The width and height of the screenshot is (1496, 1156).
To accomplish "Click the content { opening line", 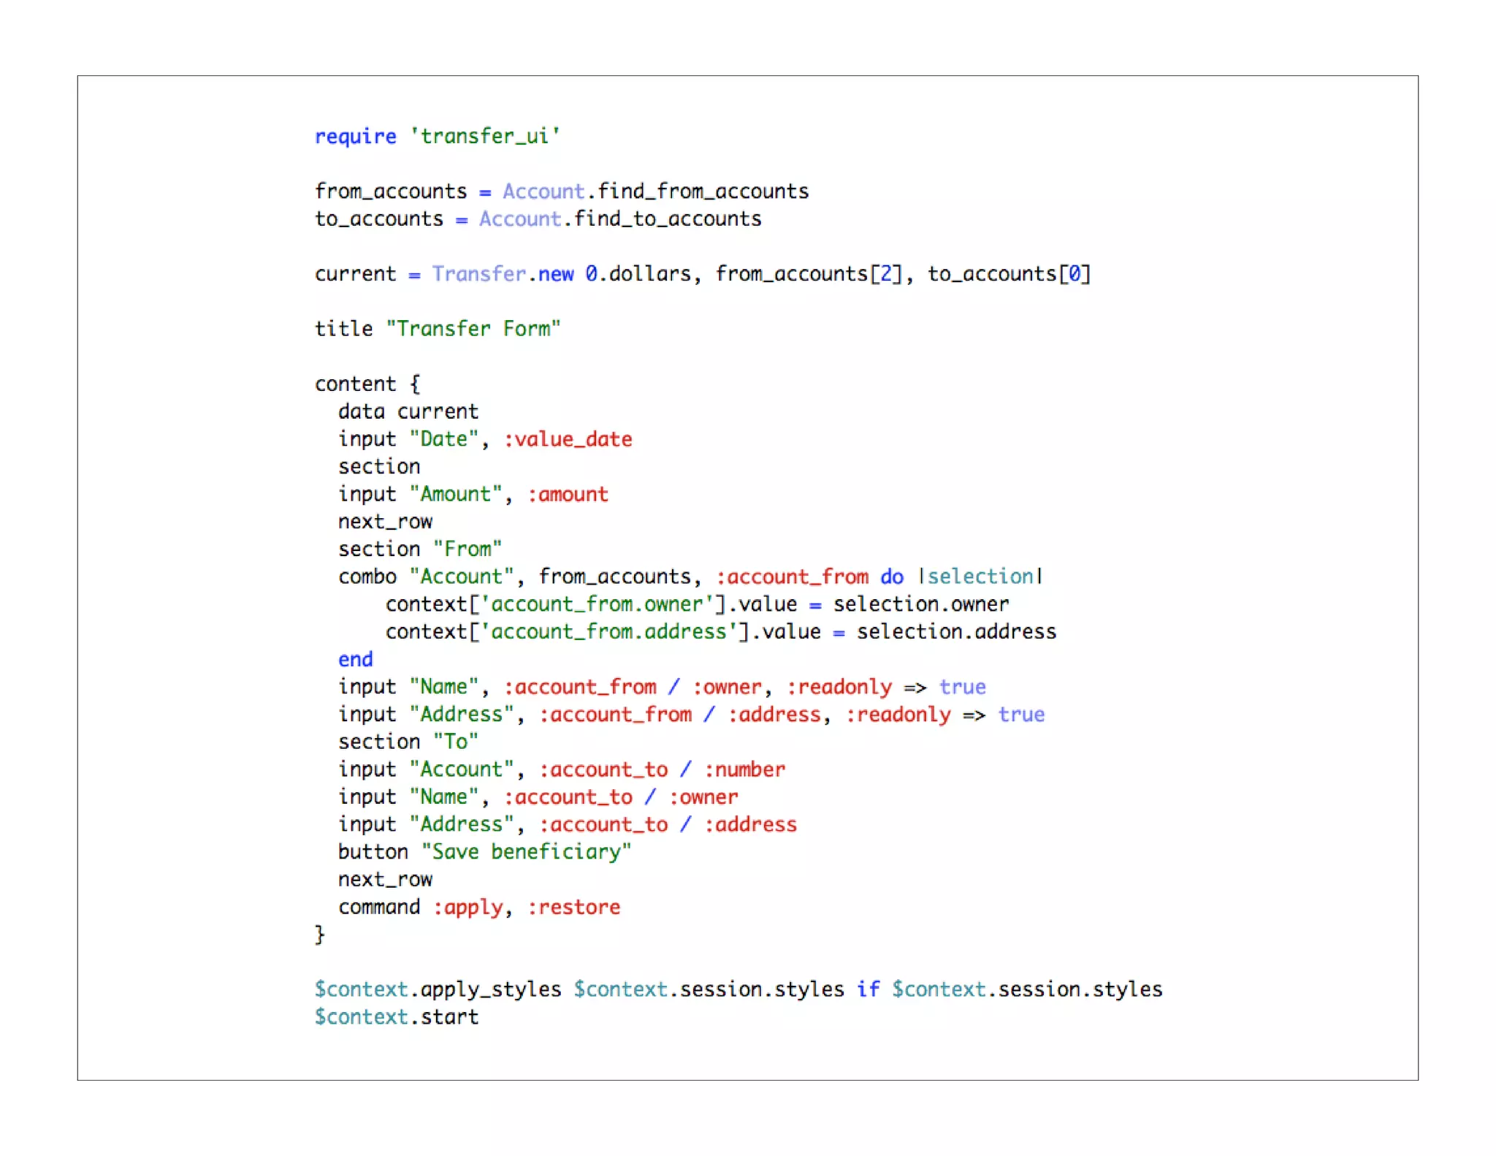I will [367, 384].
